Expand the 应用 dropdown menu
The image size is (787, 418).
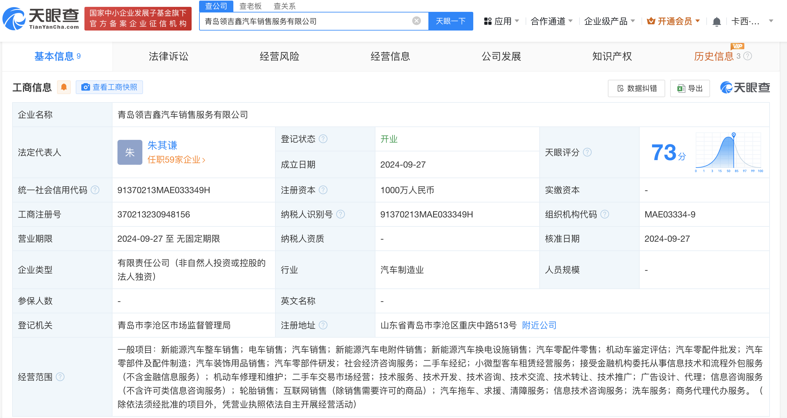(502, 21)
